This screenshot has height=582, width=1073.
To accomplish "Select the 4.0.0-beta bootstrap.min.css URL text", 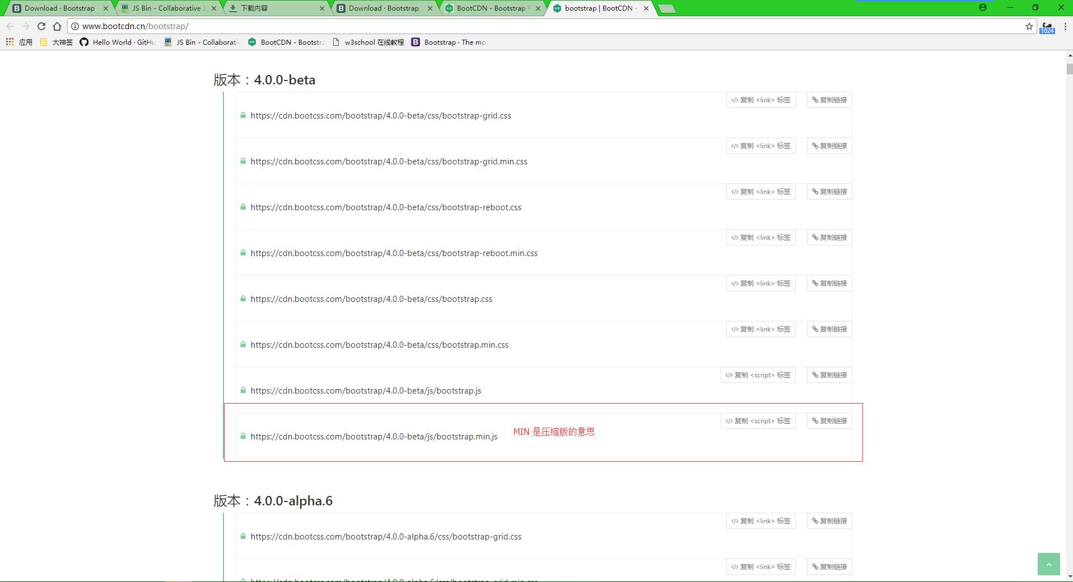I will click(380, 345).
